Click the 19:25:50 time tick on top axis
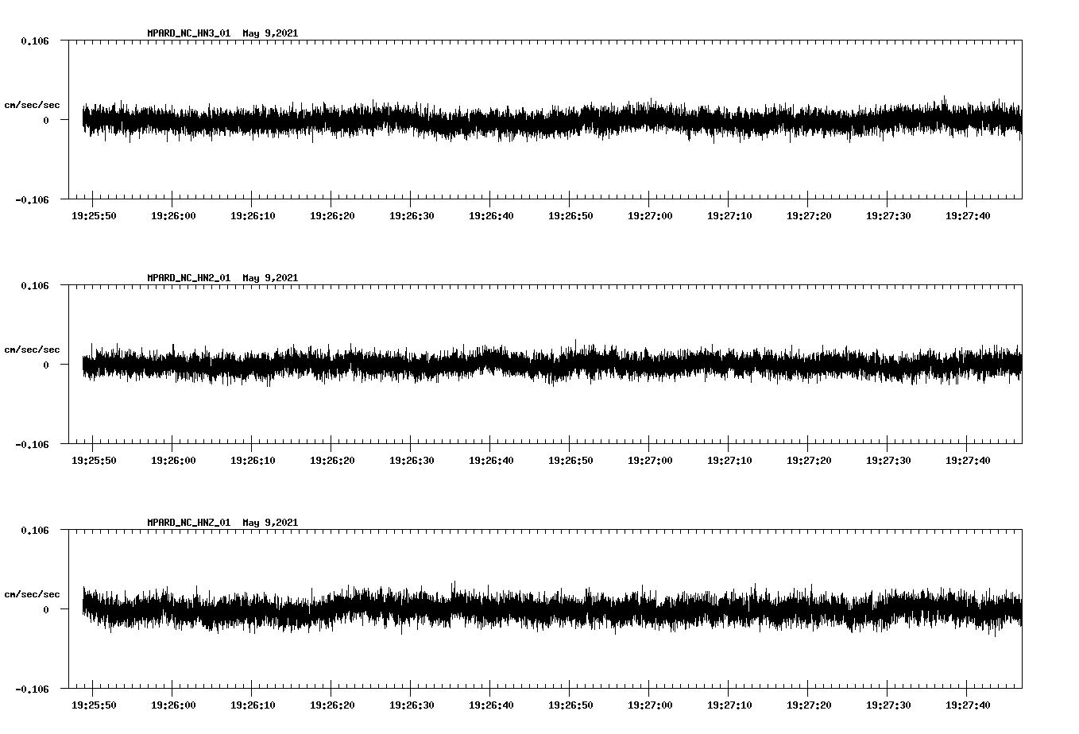Screen dimensions: 1079x734 tap(92, 214)
